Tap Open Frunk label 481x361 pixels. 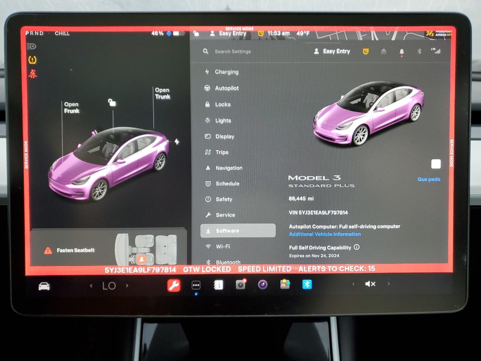pyautogui.click(x=71, y=108)
